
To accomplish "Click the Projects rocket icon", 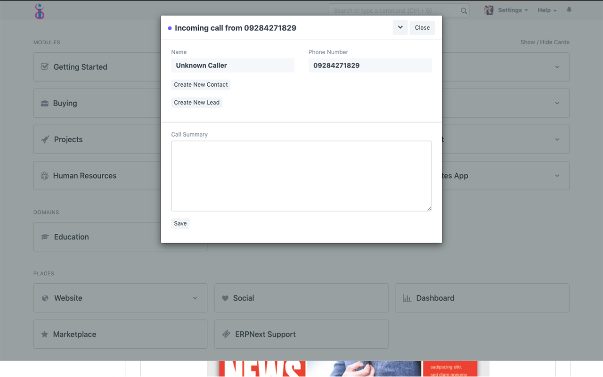I will pos(44,139).
